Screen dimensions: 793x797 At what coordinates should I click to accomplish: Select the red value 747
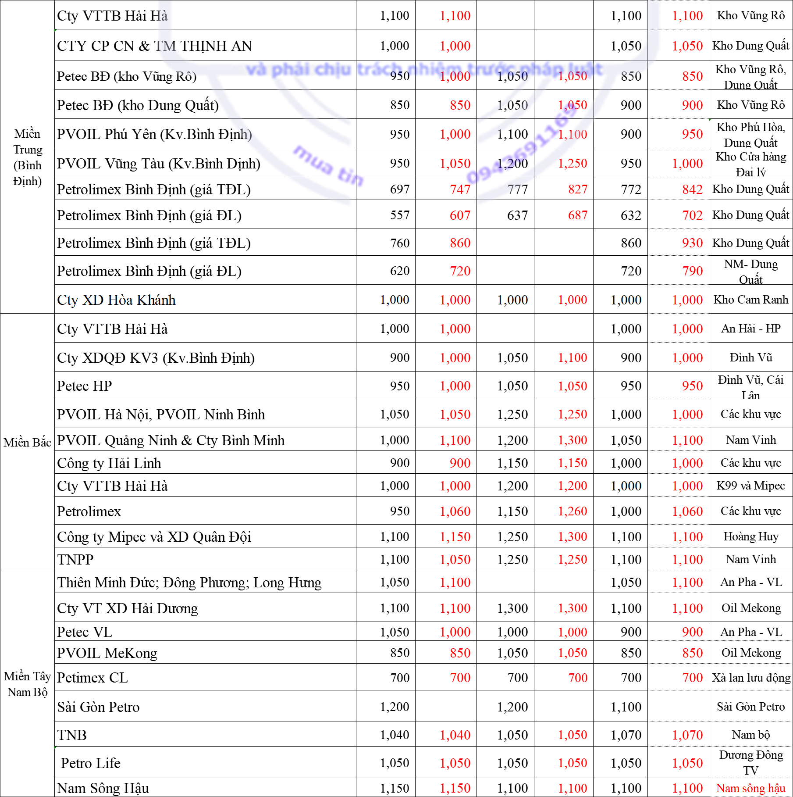pyautogui.click(x=460, y=189)
